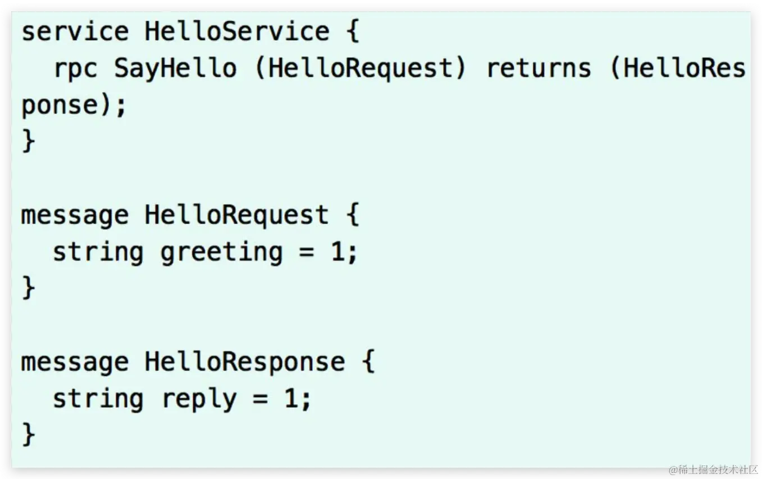Click HelloRequest in the message definition

pos(236,216)
